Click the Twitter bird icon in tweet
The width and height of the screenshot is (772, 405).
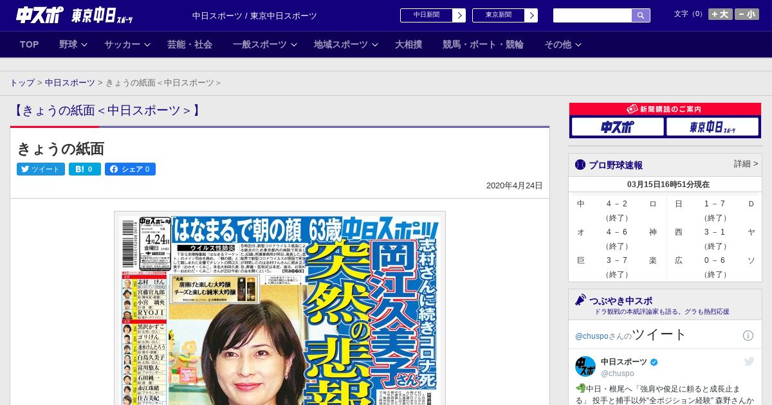click(x=749, y=362)
